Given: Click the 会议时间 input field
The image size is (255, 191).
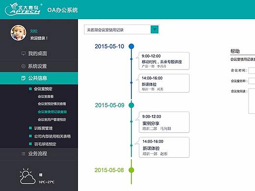Looking at the screenshot, I should [x=252, y=71].
